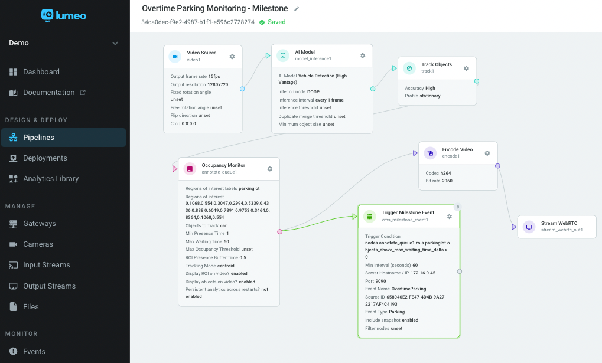Open Occupancy Monitor node settings gear
602x363 pixels.
pos(269,169)
